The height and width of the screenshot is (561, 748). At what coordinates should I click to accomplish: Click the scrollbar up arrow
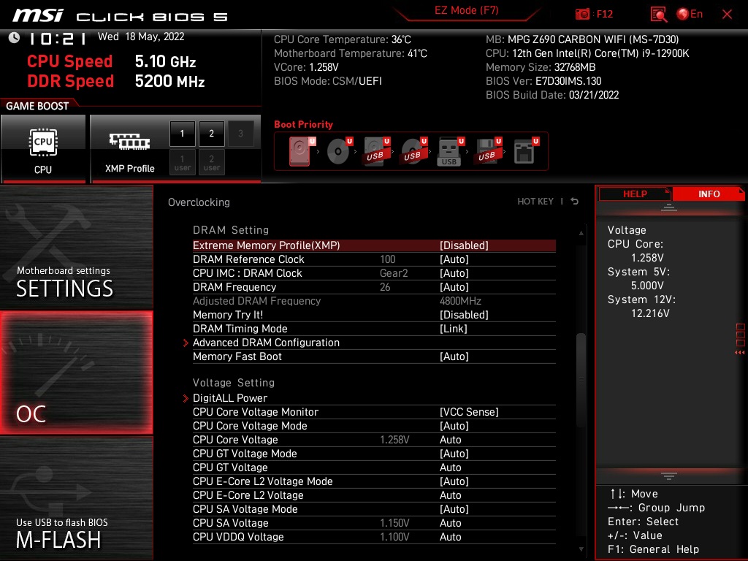click(x=581, y=233)
